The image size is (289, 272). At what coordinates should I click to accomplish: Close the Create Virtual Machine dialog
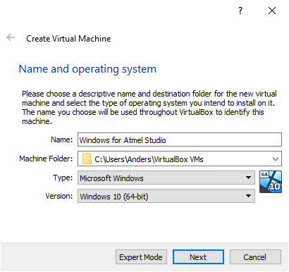coord(272,11)
